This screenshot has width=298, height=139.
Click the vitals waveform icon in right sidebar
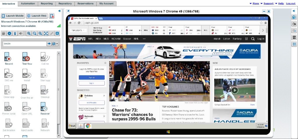pyautogui.click(x=294, y=38)
